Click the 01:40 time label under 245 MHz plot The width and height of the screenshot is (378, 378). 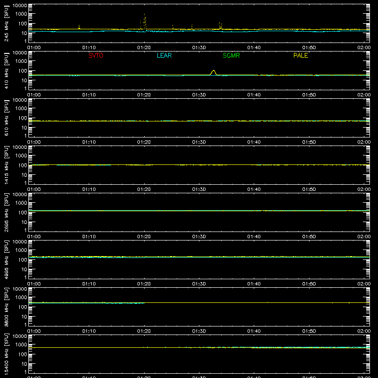(x=254, y=48)
